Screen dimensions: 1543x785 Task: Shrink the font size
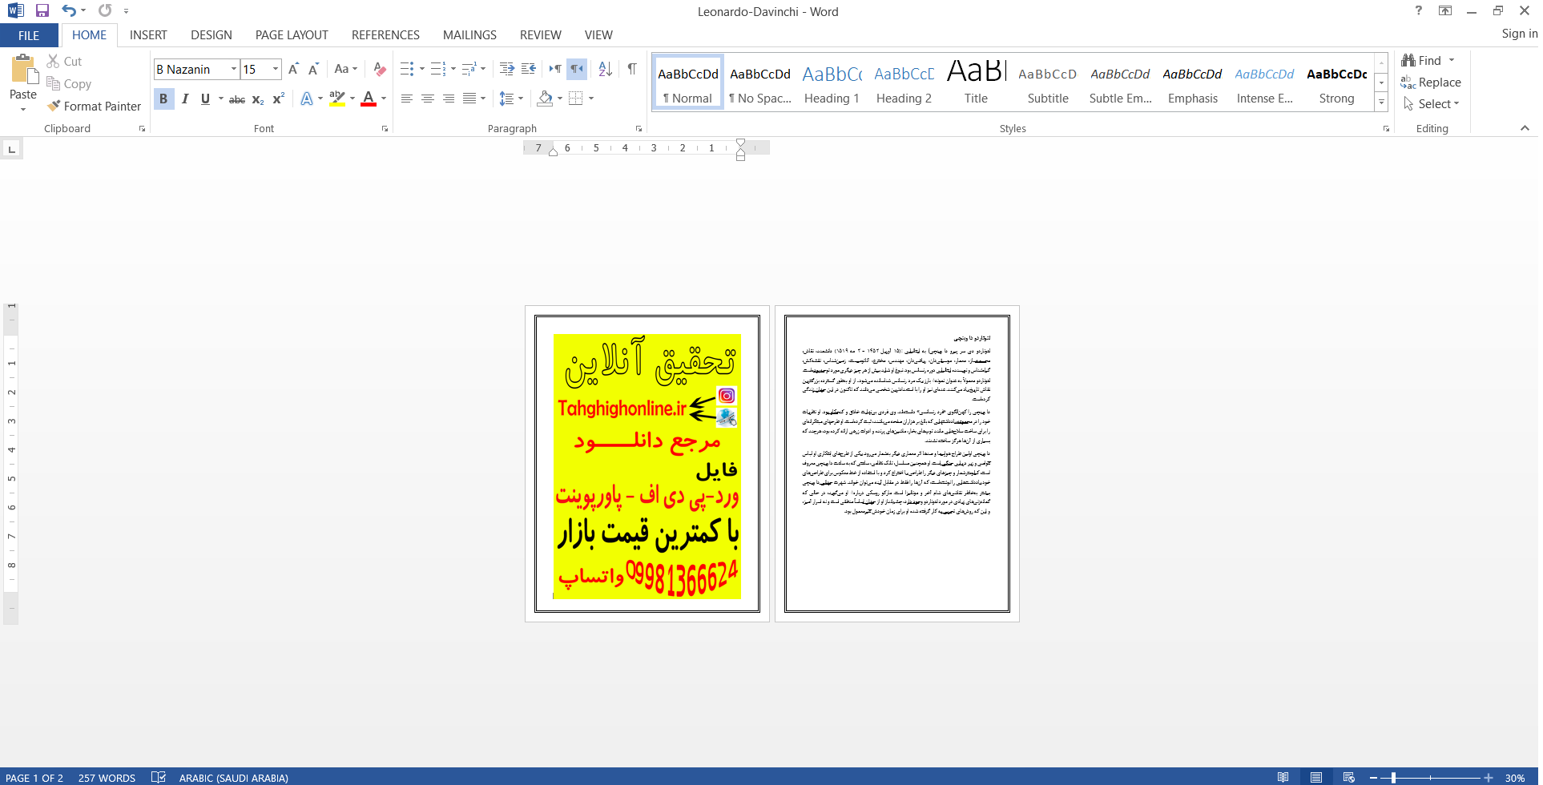313,69
